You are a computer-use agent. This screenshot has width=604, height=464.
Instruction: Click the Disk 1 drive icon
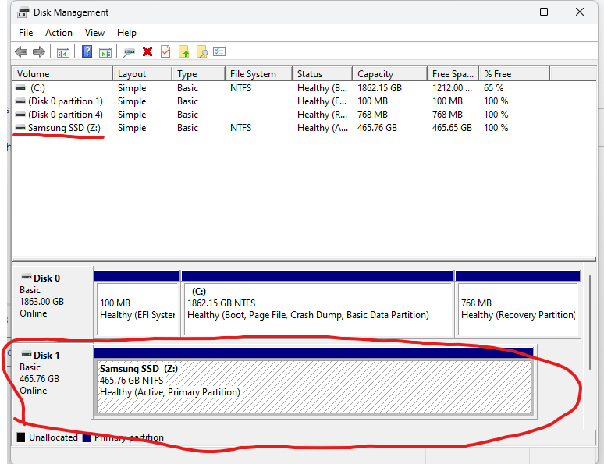coord(27,354)
